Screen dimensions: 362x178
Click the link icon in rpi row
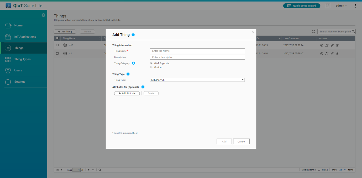coord(332,54)
